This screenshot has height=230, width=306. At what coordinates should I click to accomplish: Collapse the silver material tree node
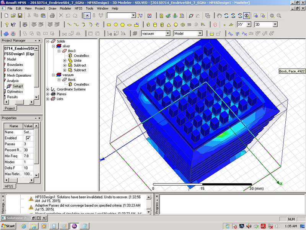click(x=53, y=46)
